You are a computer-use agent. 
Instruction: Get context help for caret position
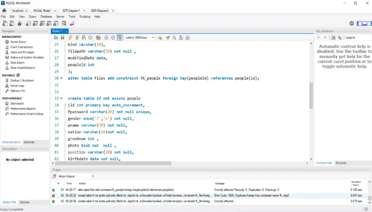[333, 37]
